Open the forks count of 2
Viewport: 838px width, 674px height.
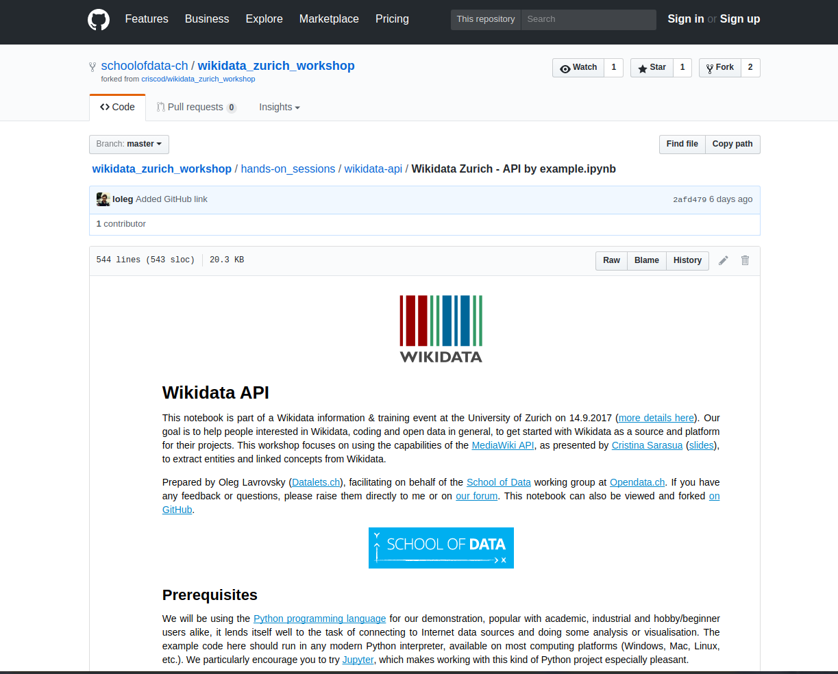750,68
